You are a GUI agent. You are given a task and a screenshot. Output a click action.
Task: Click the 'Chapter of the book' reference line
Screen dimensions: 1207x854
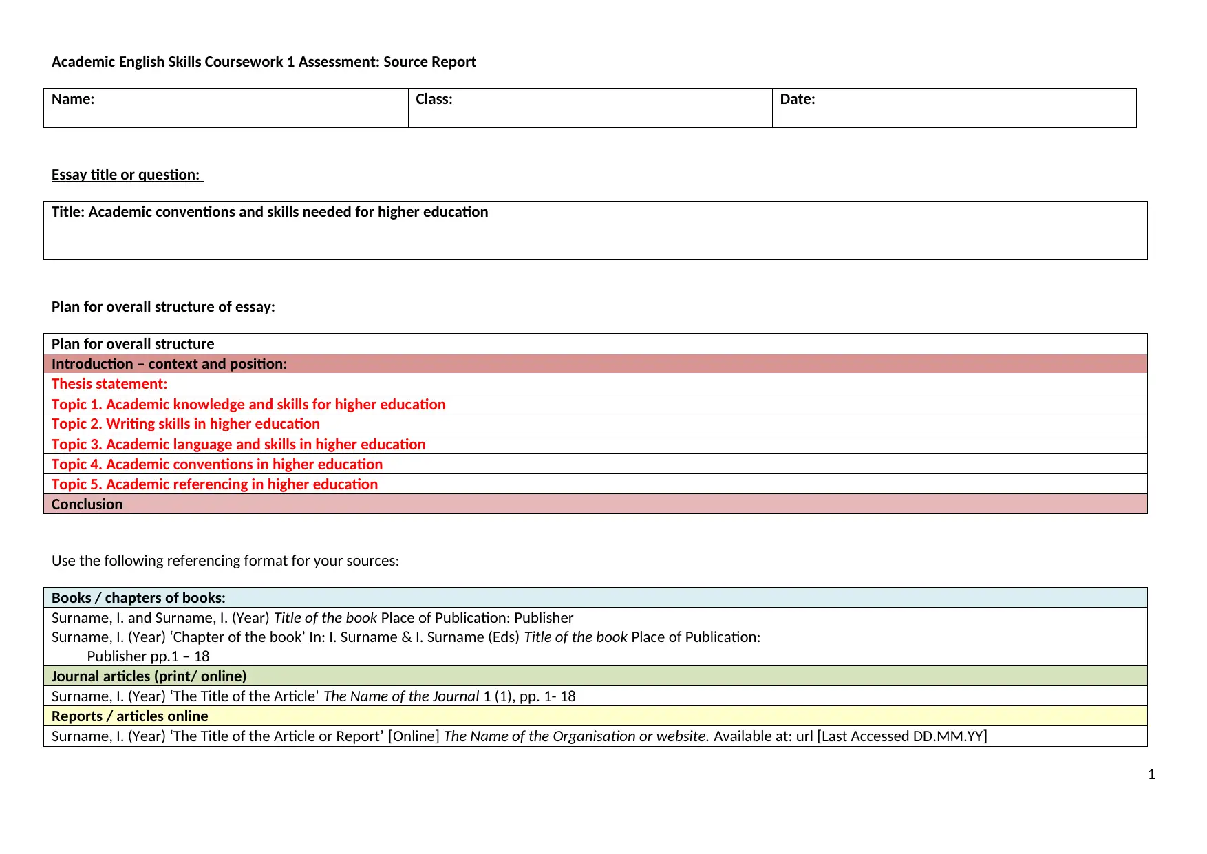click(406, 637)
